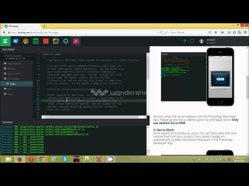Click terminal line with vibration.js
The image size is (249, 186).
[x=44, y=134]
